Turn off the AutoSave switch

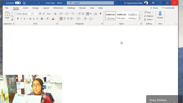(x=18, y=3)
